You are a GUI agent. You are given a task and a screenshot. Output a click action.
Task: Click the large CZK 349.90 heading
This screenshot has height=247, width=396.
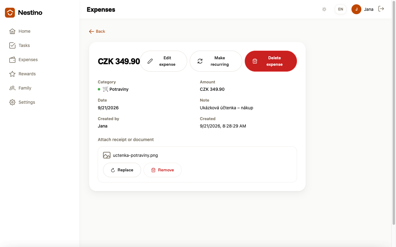[x=119, y=61]
